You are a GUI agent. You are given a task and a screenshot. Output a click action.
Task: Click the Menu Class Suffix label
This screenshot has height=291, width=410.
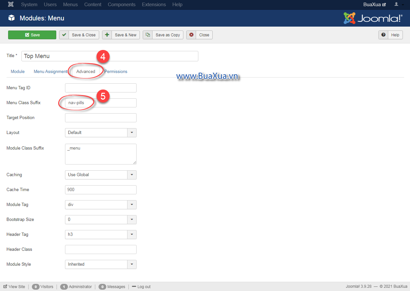point(23,103)
